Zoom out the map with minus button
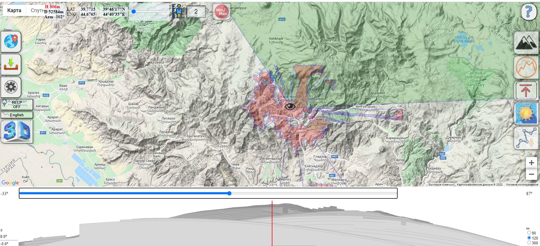540x246 pixels. click(531, 174)
